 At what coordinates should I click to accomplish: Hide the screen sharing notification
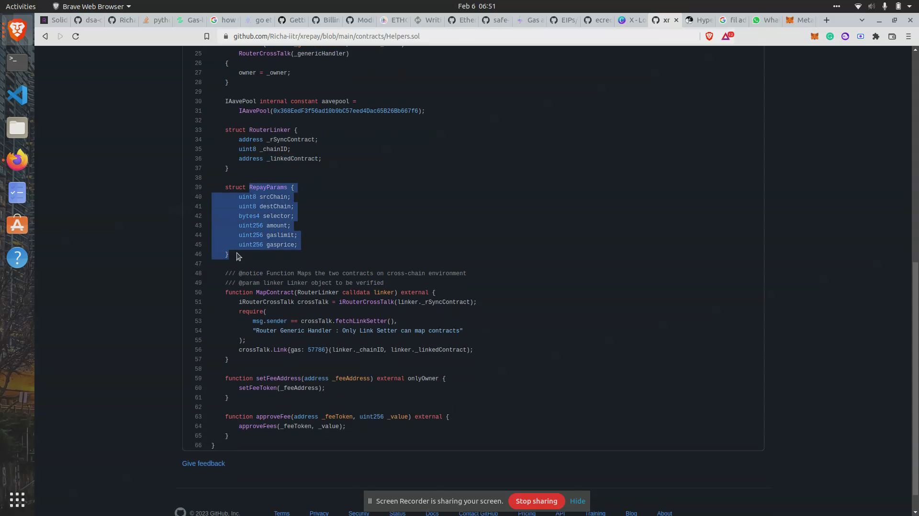coord(577,501)
